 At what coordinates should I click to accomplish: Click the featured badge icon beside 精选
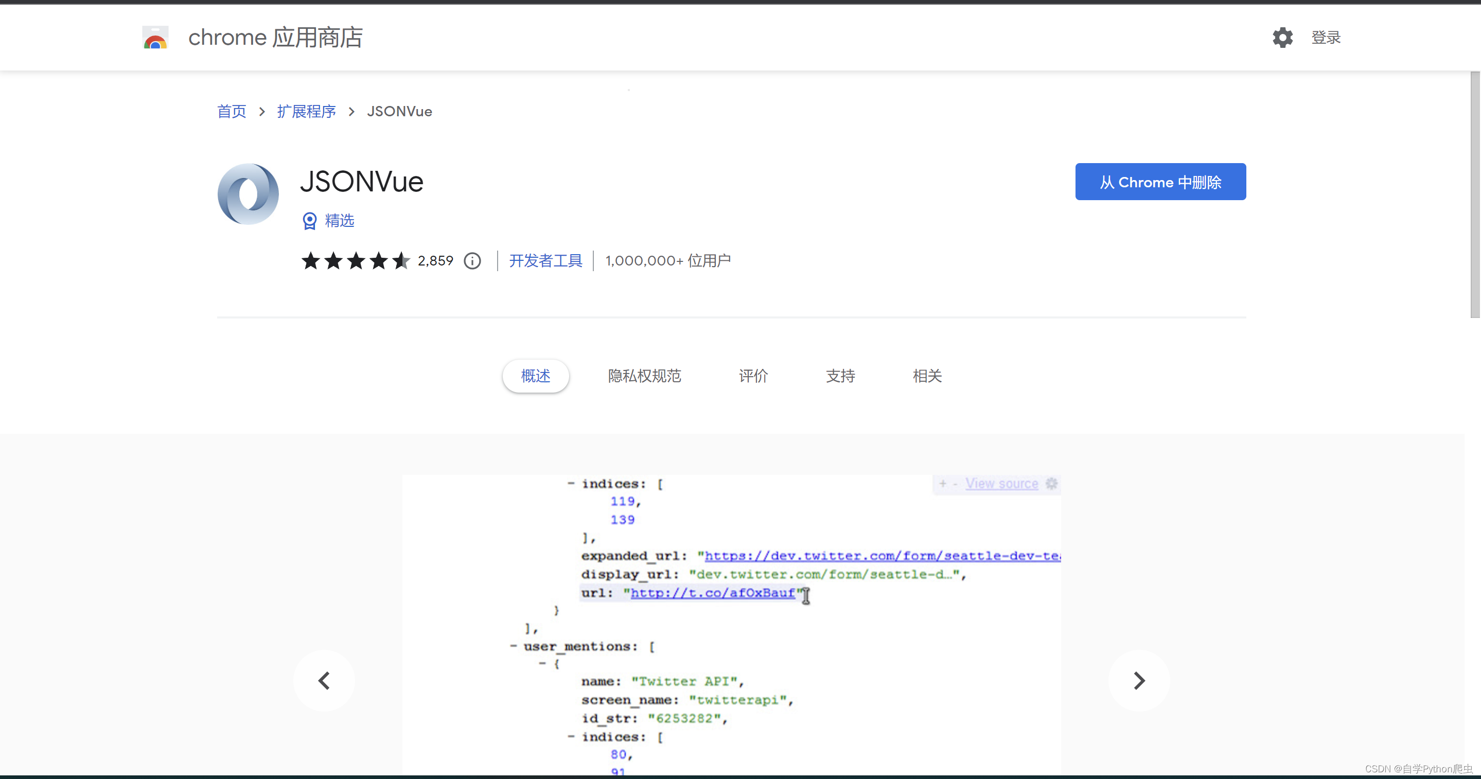309,221
